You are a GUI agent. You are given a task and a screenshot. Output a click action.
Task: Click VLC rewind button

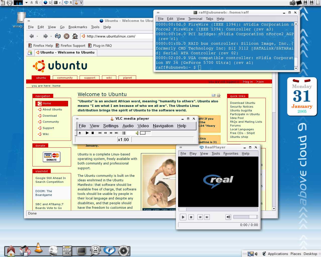click(105, 133)
